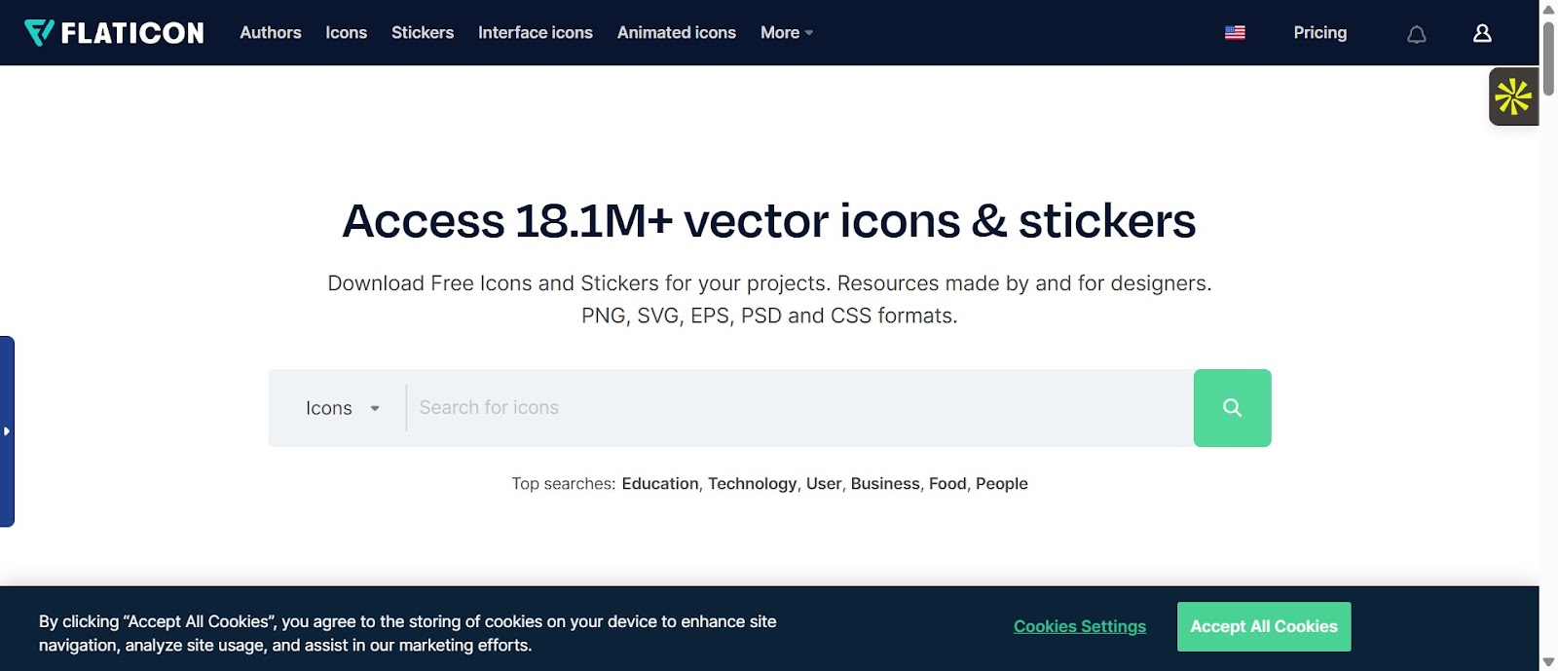Image resolution: width=1558 pixels, height=671 pixels.
Task: Search top term Business
Action: [x=885, y=483]
